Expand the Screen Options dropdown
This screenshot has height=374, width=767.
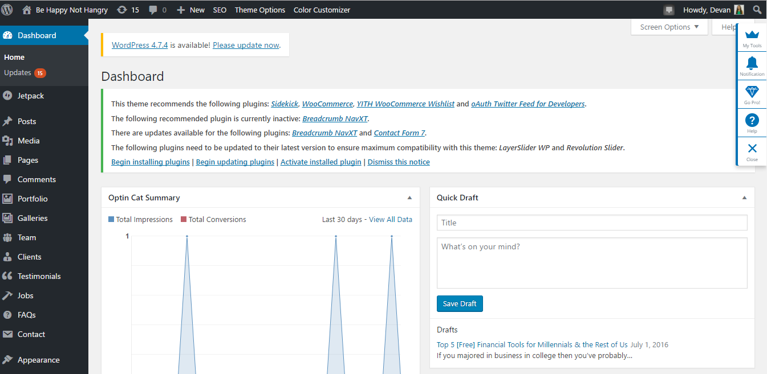[x=669, y=27]
